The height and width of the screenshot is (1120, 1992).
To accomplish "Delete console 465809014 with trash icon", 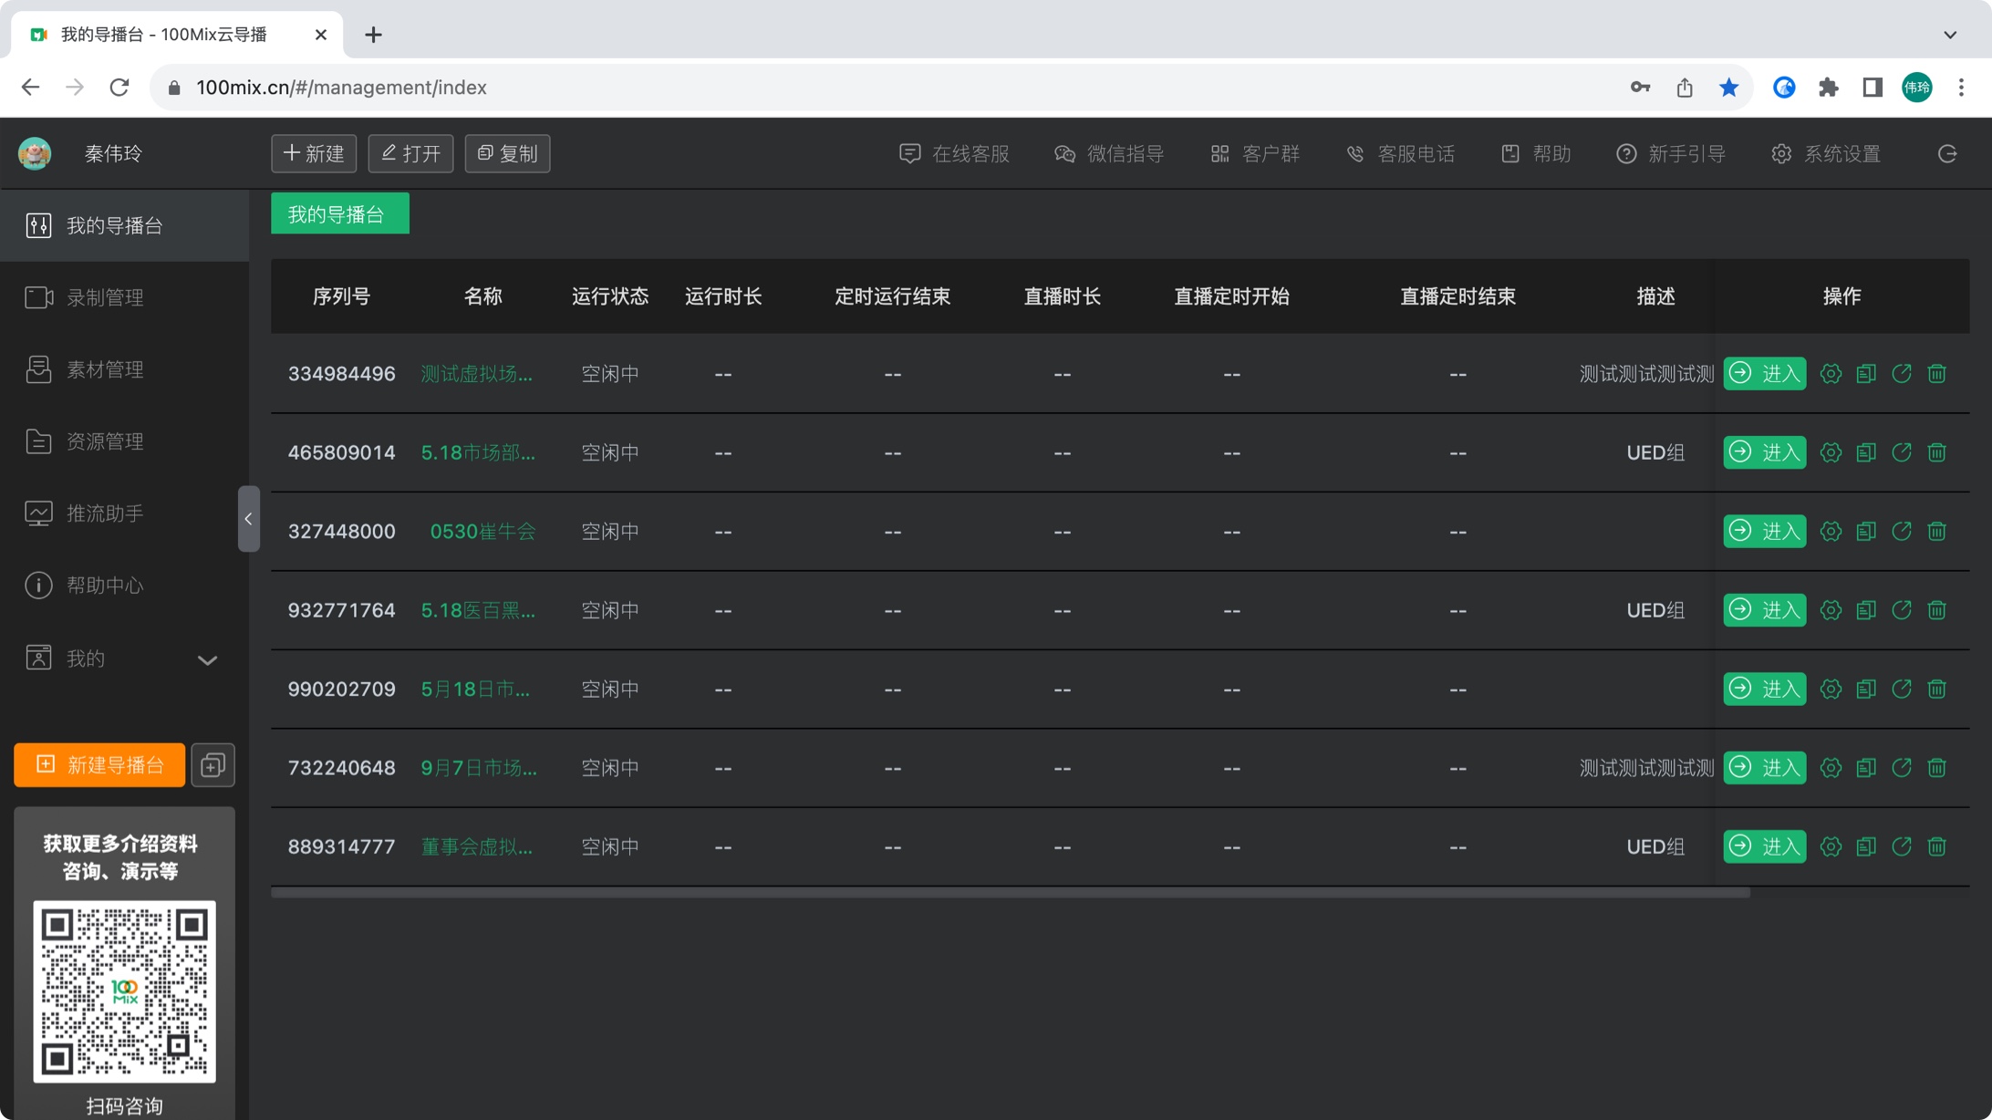I will (x=1937, y=452).
